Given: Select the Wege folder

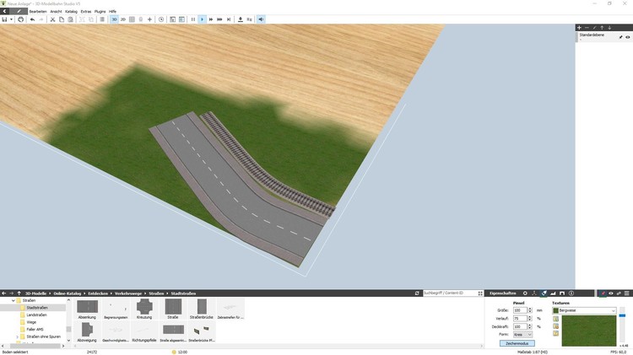Looking at the screenshot, I should [x=31, y=322].
